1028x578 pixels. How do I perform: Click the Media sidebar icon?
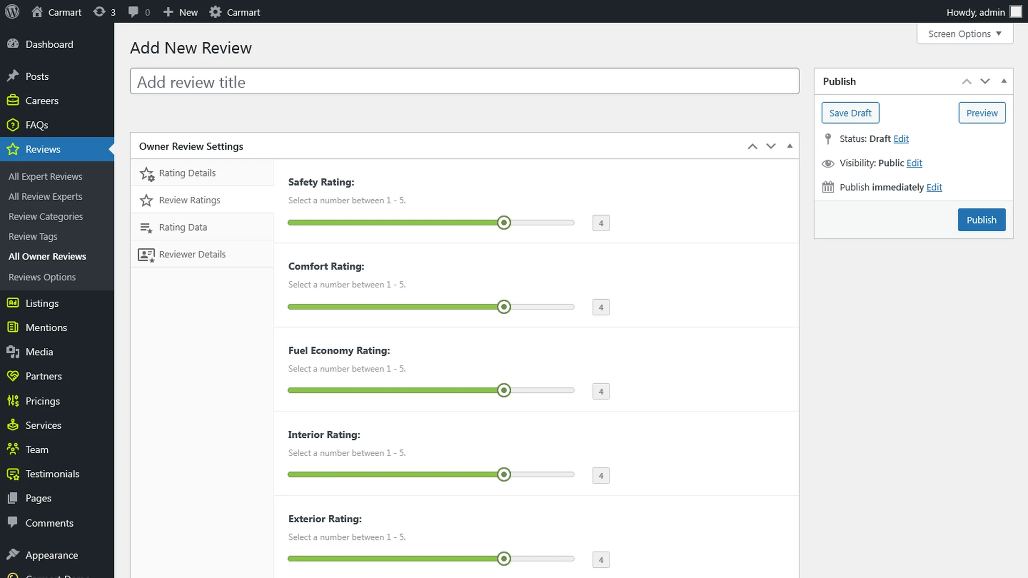pyautogui.click(x=13, y=352)
